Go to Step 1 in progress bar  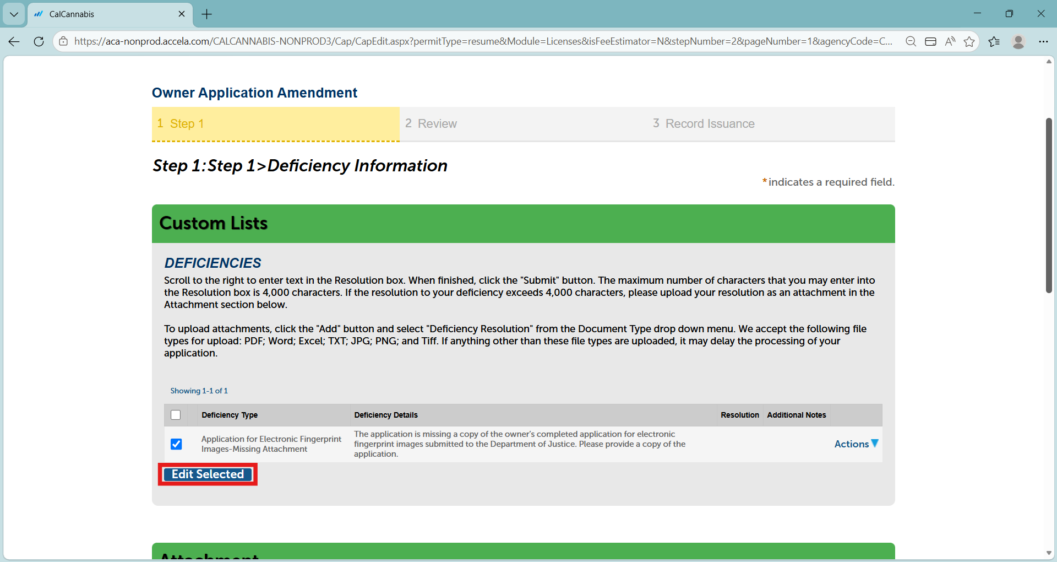[275, 124]
